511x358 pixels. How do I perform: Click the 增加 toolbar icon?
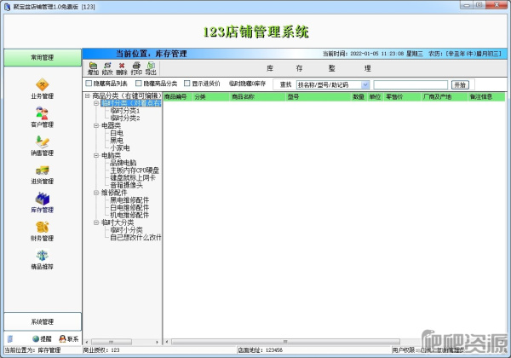93,68
